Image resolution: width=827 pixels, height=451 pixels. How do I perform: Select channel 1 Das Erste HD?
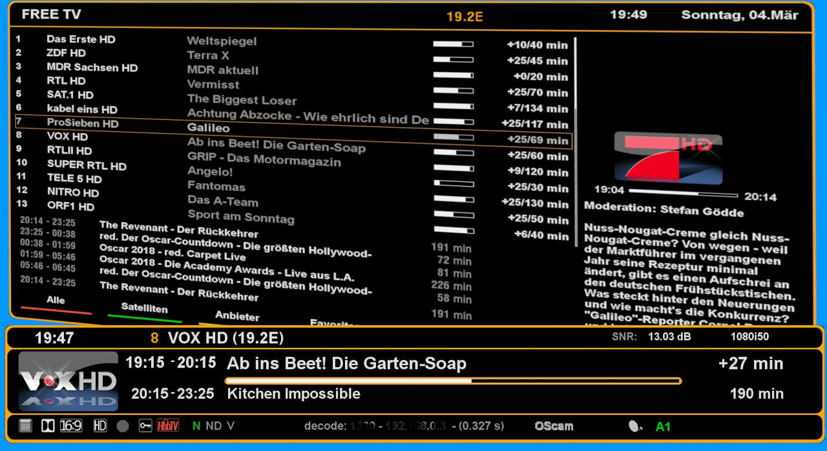[81, 39]
